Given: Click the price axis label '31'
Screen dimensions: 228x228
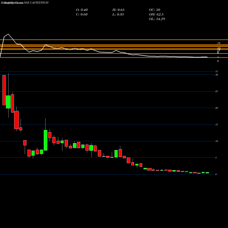Looking at the screenshot, I should point(217,72).
